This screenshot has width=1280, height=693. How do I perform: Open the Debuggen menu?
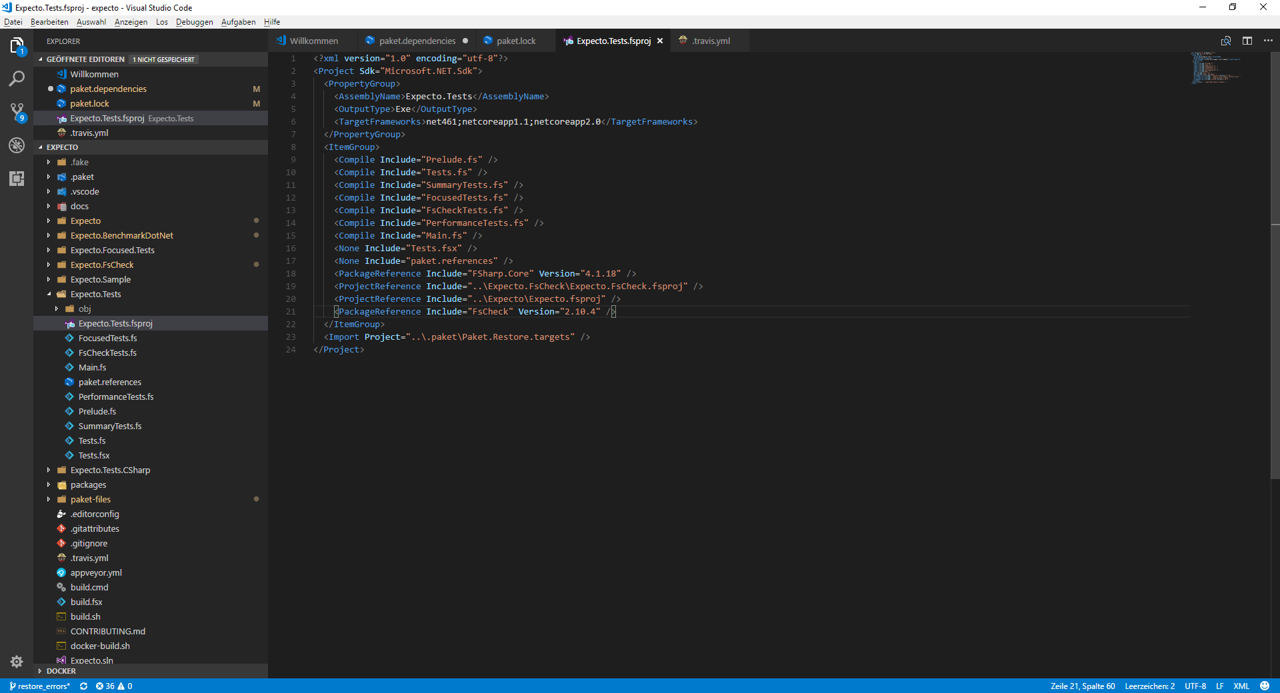click(194, 21)
